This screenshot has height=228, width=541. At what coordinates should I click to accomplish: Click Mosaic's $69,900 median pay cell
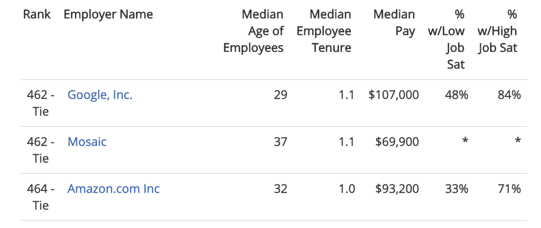click(x=397, y=142)
